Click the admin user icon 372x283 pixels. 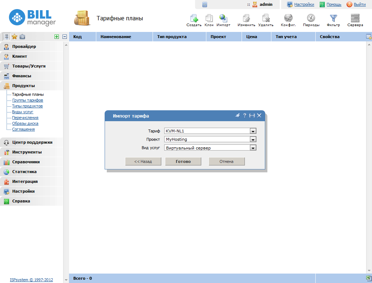(x=255, y=4)
